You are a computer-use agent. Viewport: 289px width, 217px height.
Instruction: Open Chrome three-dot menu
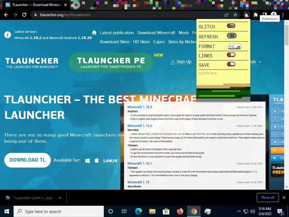(x=283, y=15)
